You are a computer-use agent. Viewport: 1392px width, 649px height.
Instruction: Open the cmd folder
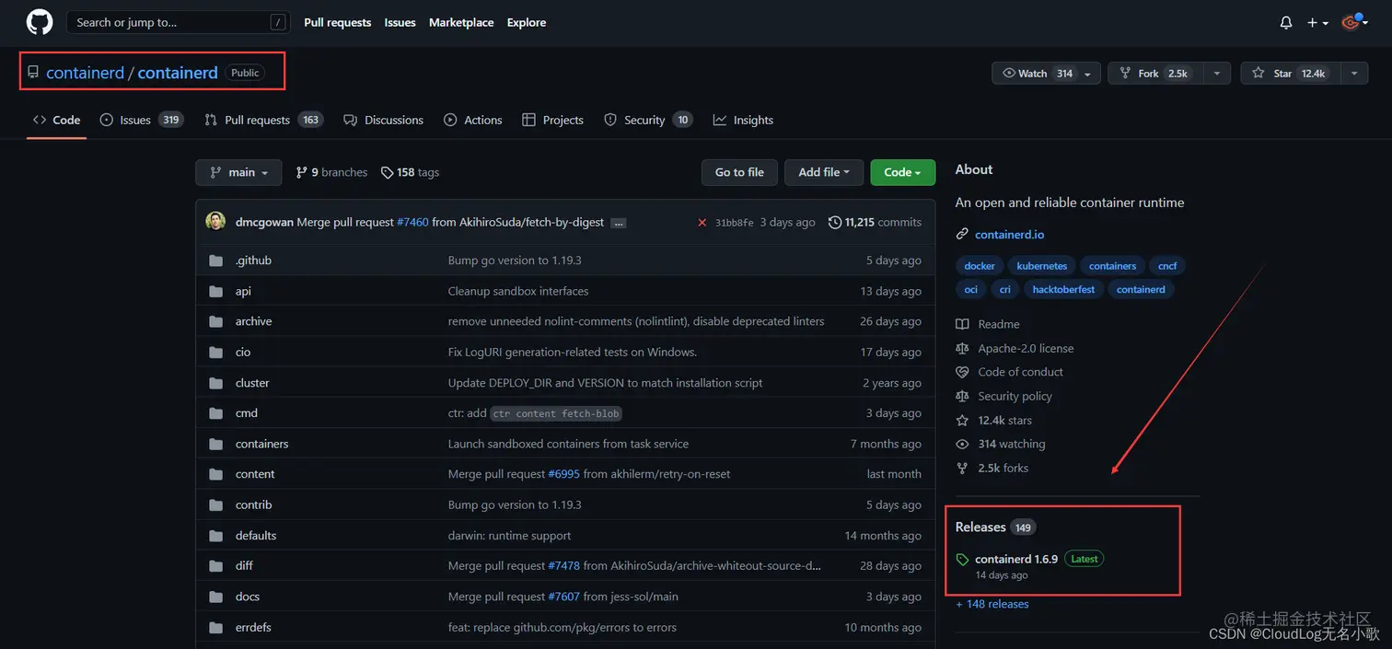coord(247,413)
